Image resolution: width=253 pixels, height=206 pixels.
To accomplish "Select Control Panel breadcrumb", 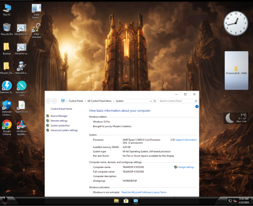I will click(76, 101).
